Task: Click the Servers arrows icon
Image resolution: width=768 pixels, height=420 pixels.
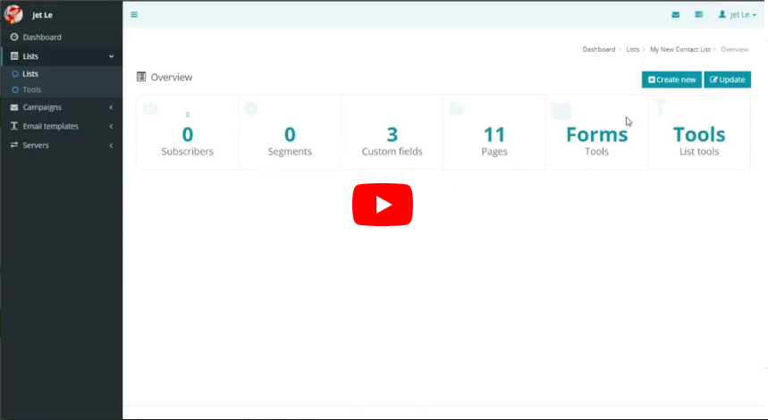Action: 14,145
